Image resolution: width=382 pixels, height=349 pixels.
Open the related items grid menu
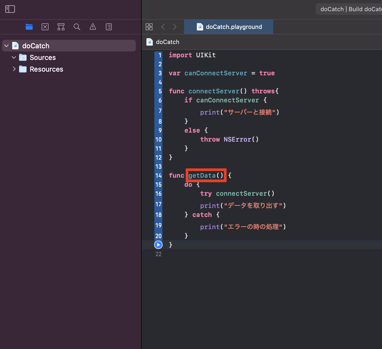(x=149, y=27)
